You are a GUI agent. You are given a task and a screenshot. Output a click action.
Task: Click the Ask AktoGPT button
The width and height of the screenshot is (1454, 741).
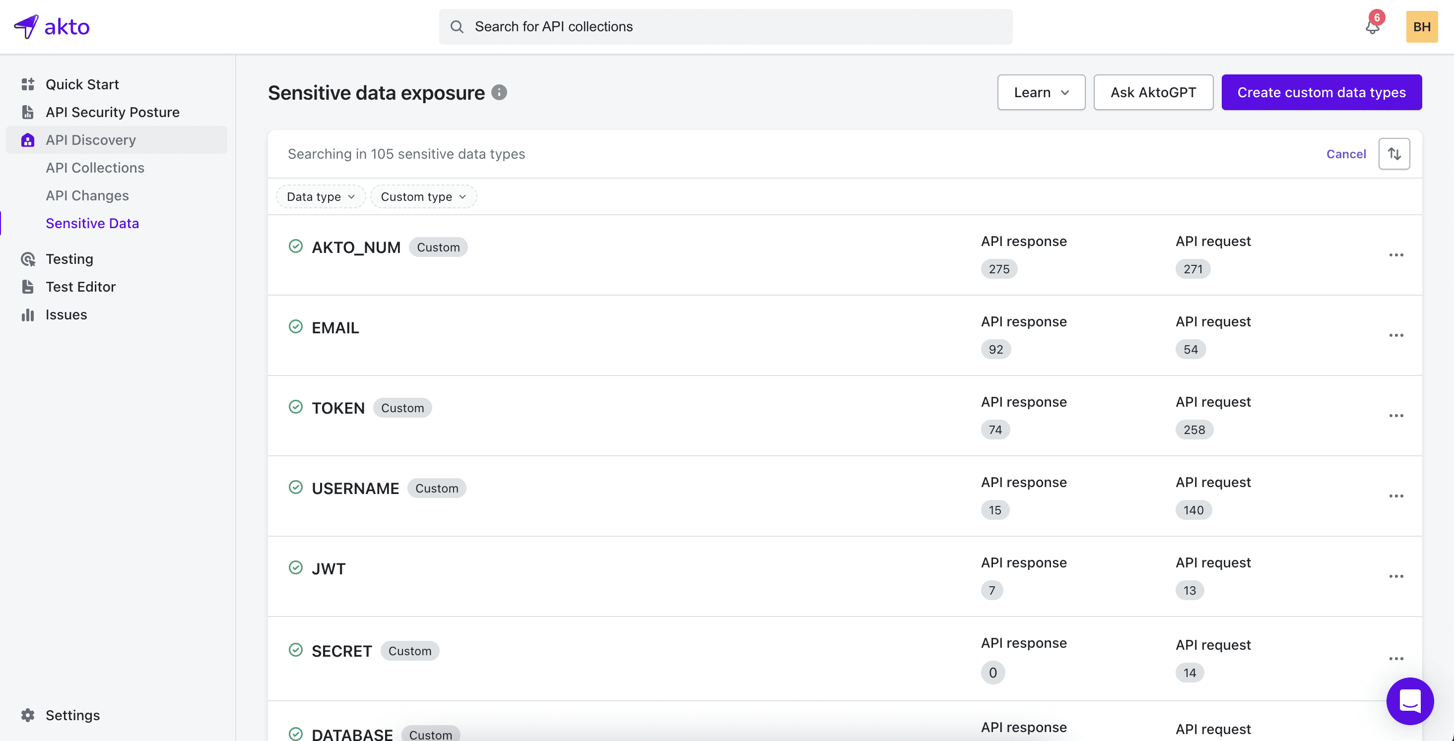point(1153,92)
